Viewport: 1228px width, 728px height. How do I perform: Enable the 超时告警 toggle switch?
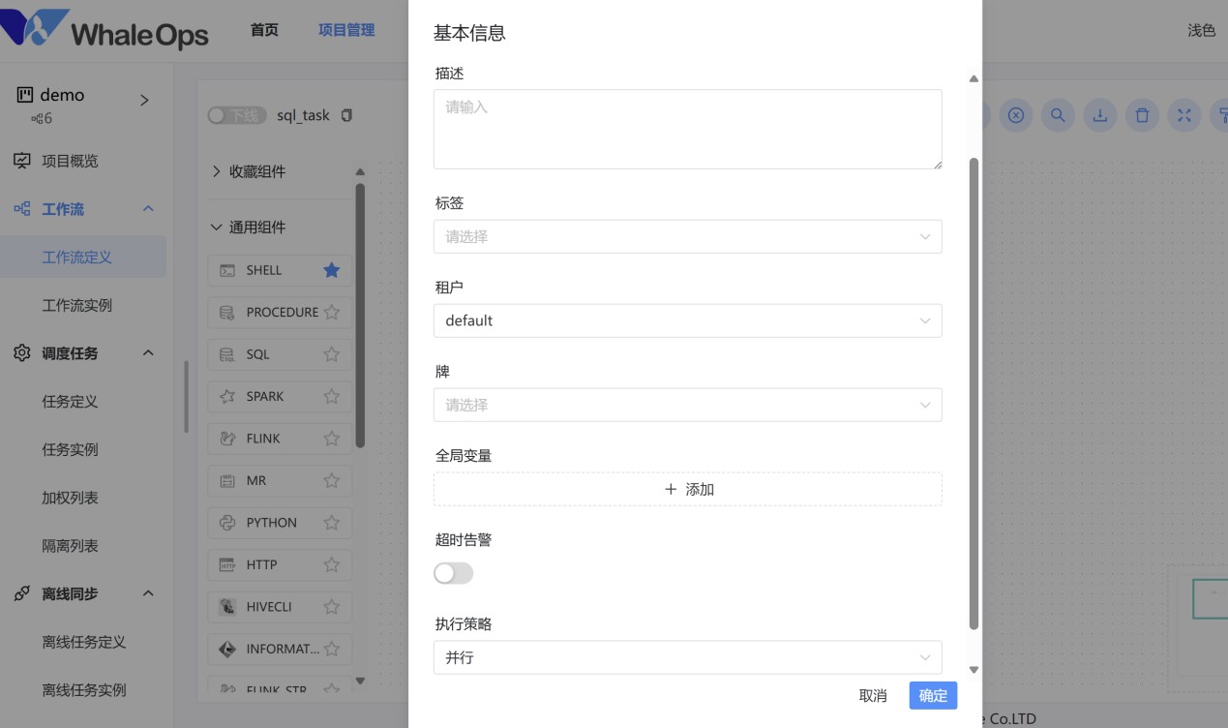point(453,573)
